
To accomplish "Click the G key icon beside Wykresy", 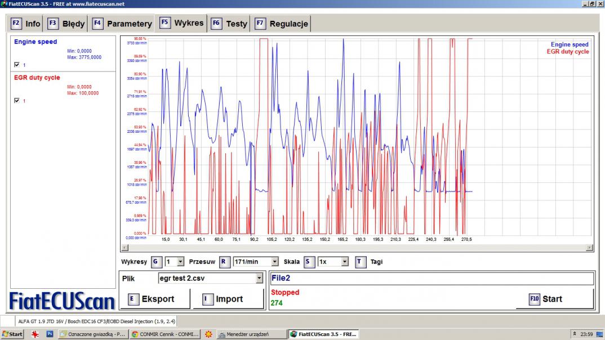I will click(x=155, y=262).
